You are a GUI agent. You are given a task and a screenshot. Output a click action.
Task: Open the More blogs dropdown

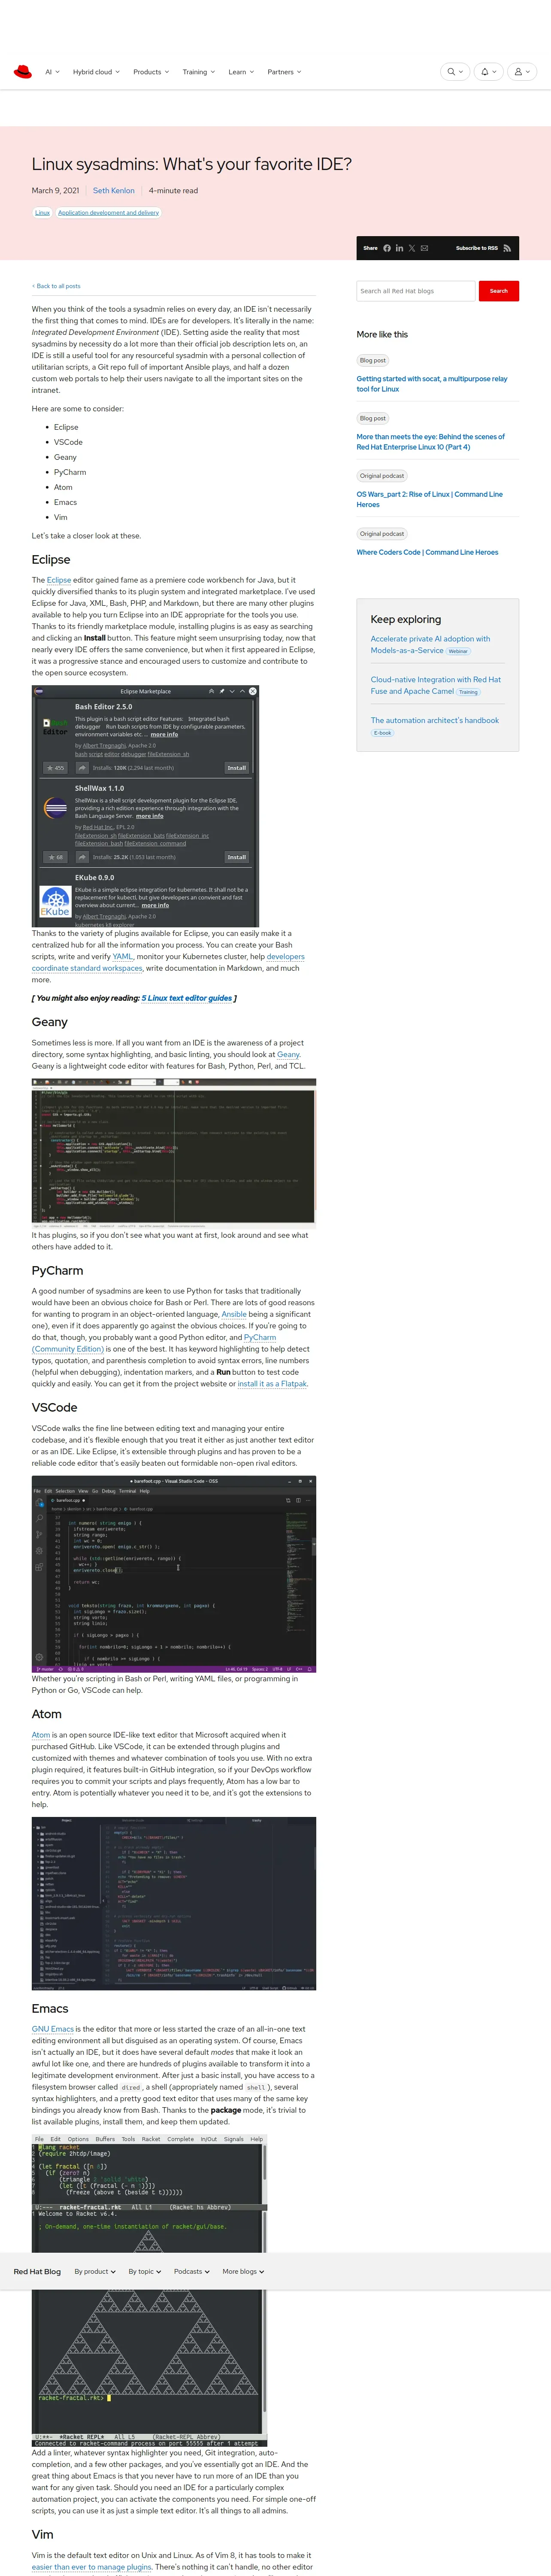click(x=243, y=2271)
